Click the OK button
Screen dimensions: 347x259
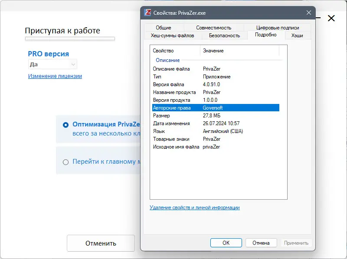click(x=226, y=243)
